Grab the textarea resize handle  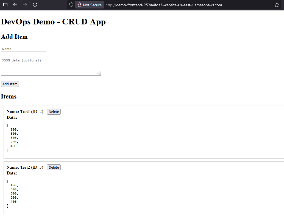coord(99,73)
